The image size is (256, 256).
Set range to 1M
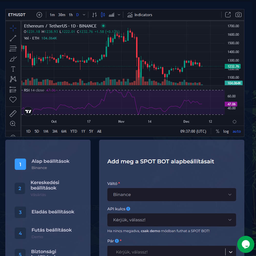pyautogui.click(x=46, y=131)
